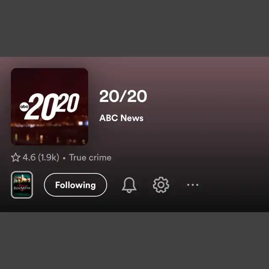Click the star rating icon

tap(16, 157)
